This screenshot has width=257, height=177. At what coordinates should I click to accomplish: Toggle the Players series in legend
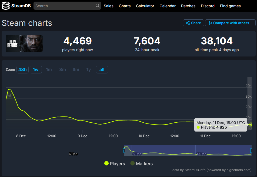coord(115,164)
